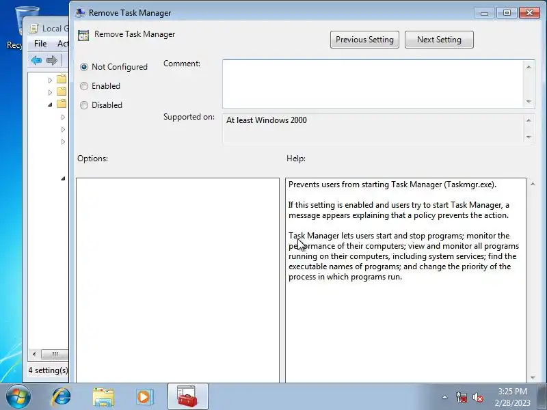The height and width of the screenshot is (410, 547).
Task: Click the muted volume tray icon
Action: click(477, 397)
